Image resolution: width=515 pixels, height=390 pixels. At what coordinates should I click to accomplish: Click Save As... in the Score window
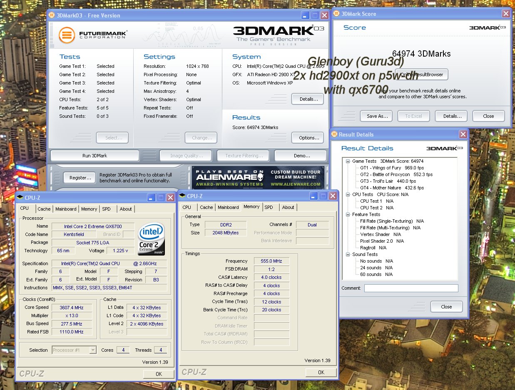(377, 116)
